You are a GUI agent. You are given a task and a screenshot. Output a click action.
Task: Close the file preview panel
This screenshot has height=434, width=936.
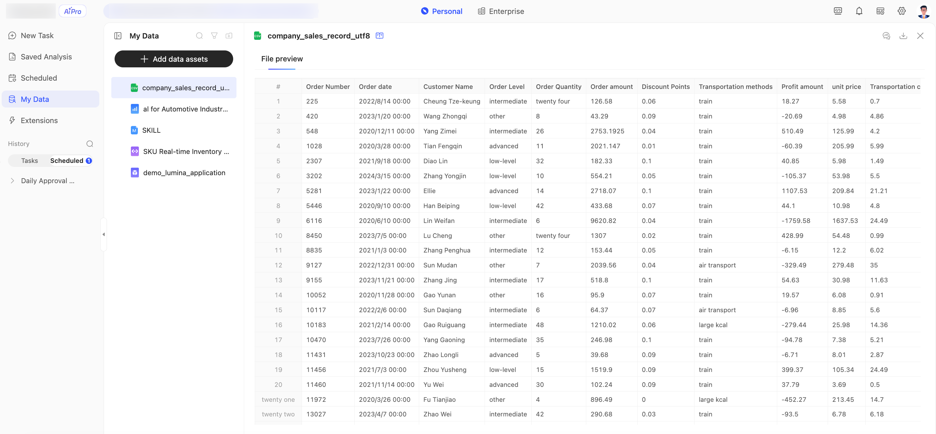pos(920,36)
